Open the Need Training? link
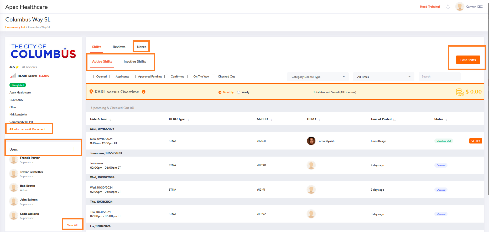Screen dimensions: 489x232 point(430,7)
